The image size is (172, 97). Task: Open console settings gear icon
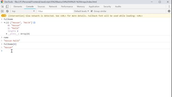[x=169, y=11]
